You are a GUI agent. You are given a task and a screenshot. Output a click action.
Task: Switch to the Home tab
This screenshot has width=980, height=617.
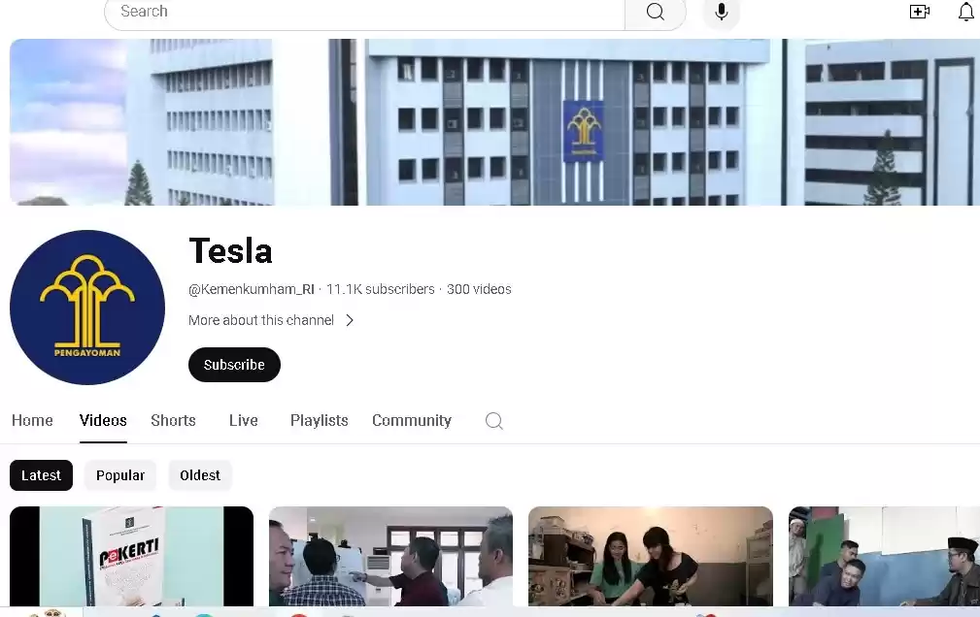[32, 421]
